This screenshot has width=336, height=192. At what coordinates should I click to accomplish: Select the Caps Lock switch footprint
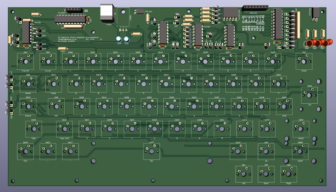(64, 129)
